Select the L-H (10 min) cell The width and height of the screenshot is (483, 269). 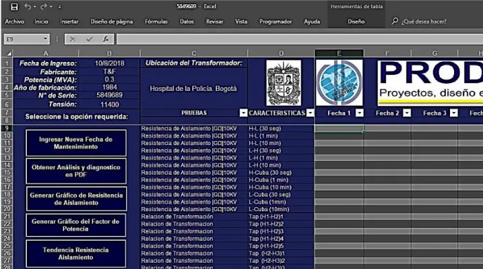(x=281, y=165)
